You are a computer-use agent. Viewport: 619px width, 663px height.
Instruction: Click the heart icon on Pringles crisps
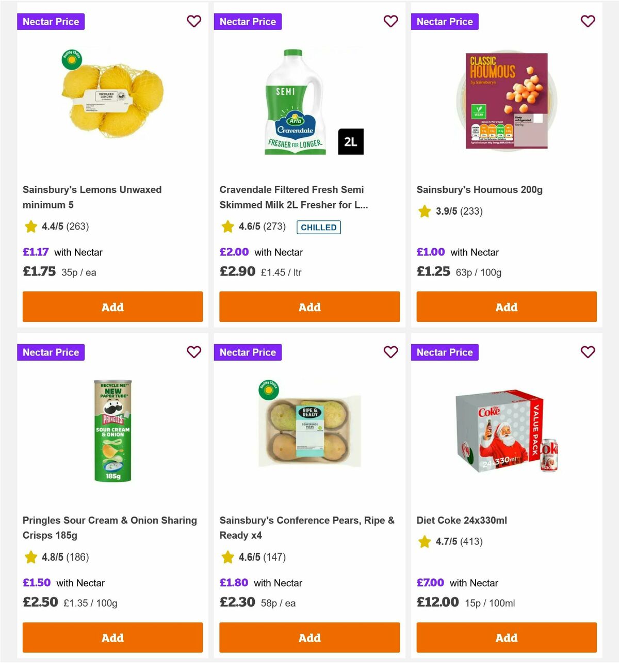coord(194,352)
